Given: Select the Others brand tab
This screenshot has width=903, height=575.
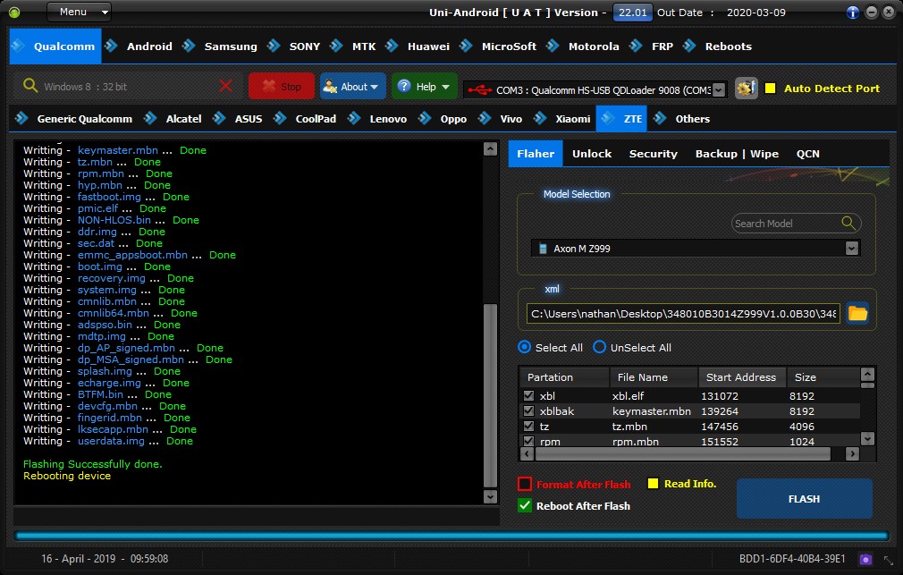Looking at the screenshot, I should click(x=692, y=119).
